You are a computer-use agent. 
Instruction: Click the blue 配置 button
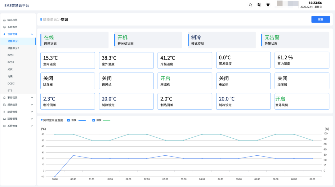[x=320, y=19]
